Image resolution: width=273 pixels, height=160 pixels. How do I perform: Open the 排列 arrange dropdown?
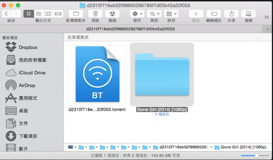coord(171,14)
